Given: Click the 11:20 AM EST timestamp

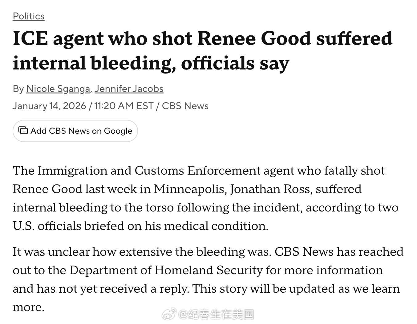Looking at the screenshot, I should pyautogui.click(x=124, y=106).
